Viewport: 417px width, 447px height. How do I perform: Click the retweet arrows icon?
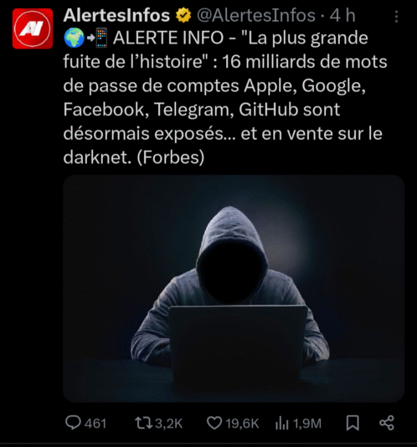pyautogui.click(x=143, y=423)
